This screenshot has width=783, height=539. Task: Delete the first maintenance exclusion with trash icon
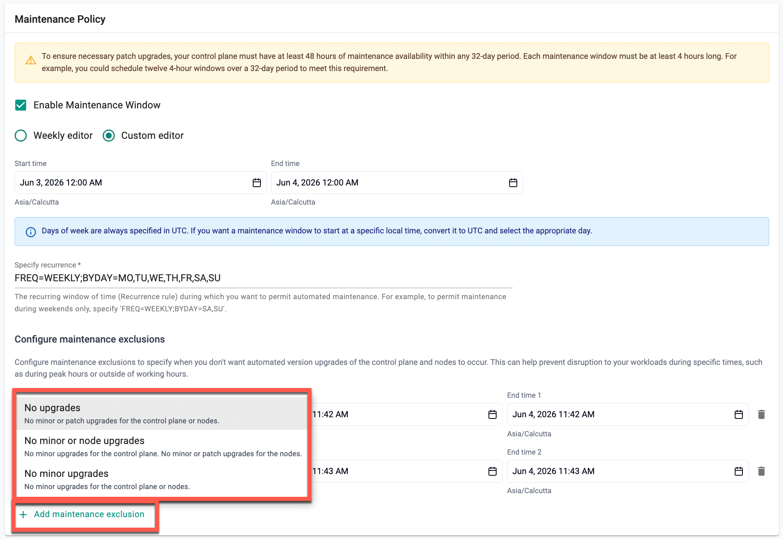pyautogui.click(x=761, y=414)
